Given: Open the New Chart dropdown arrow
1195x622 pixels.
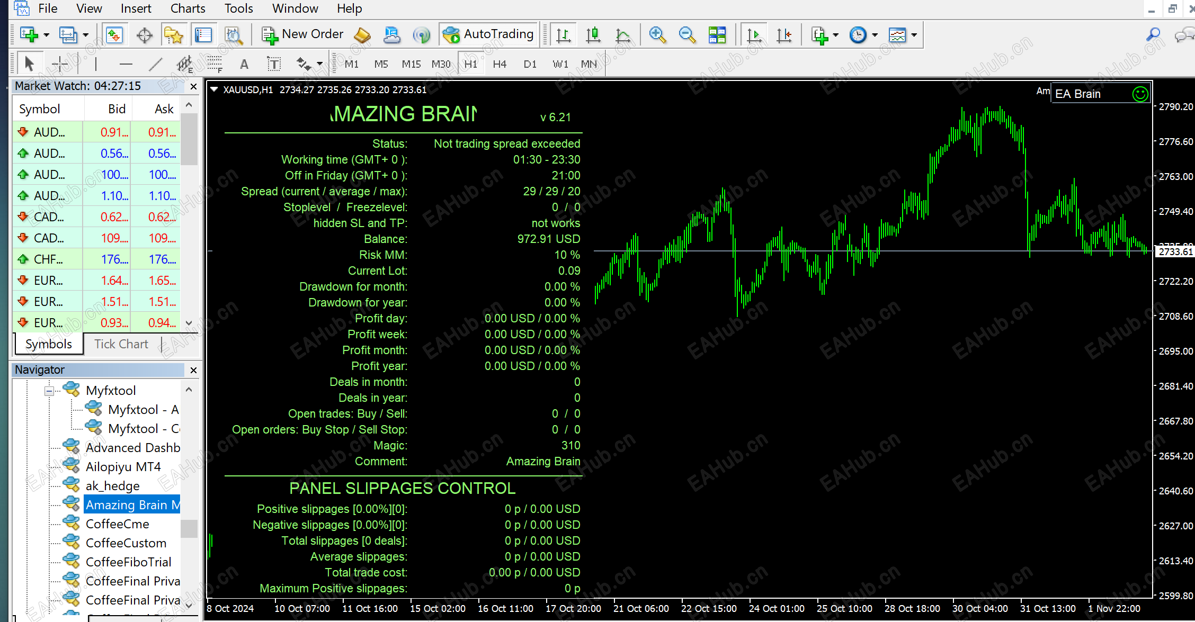Looking at the screenshot, I should [47, 35].
